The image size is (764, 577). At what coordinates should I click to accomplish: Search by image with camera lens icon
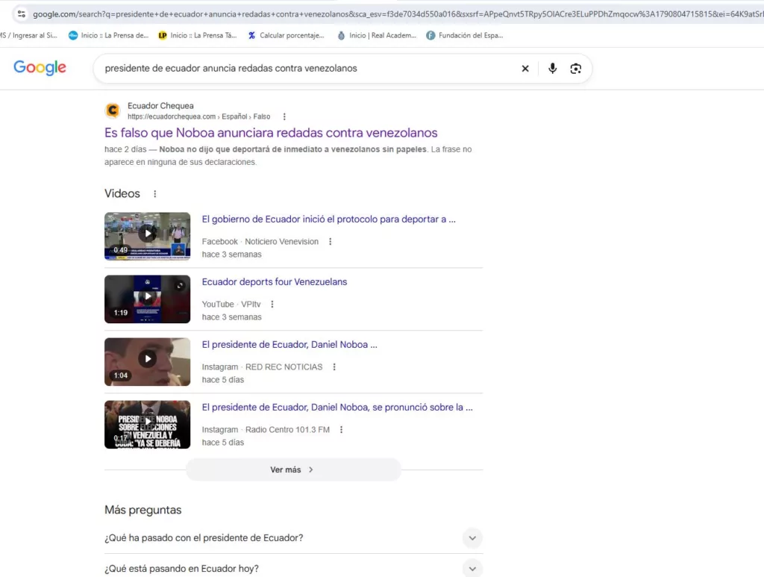pos(575,69)
